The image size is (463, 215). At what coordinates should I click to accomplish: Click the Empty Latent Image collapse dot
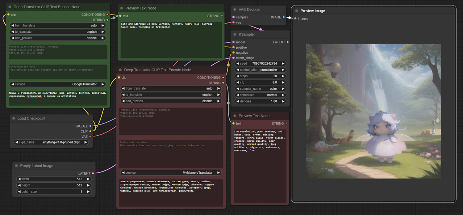pos(16,166)
